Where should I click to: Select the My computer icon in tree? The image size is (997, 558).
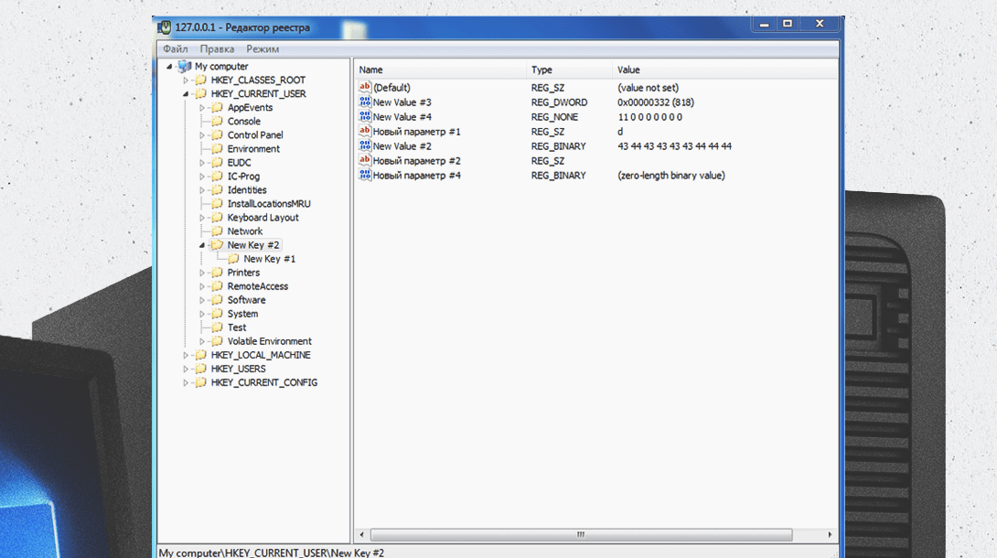185,67
